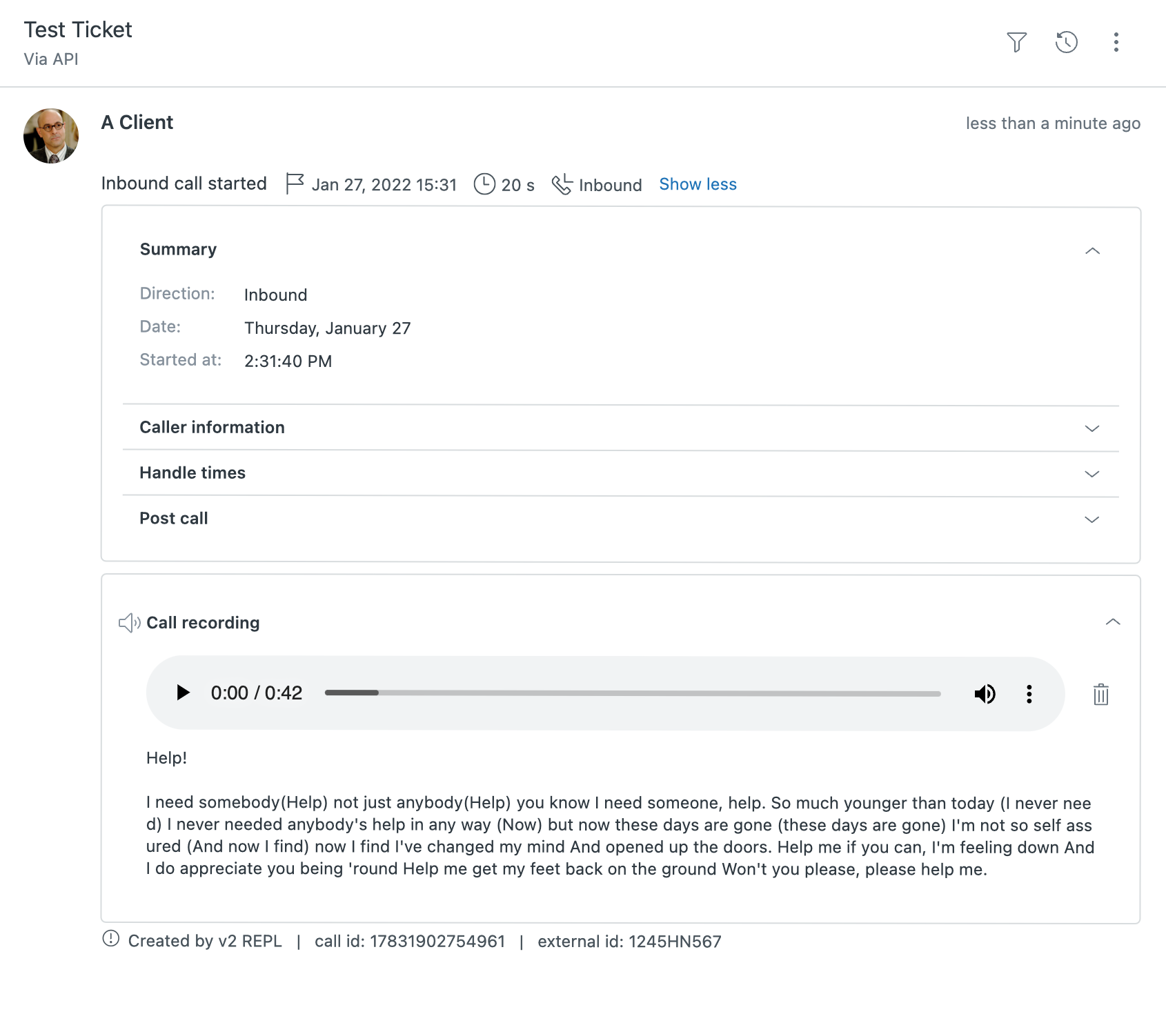The height and width of the screenshot is (1014, 1166).
Task: Click the call id 17831902754961 text
Action: pyautogui.click(x=410, y=942)
